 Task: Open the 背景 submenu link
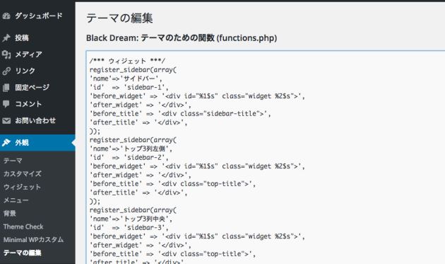pos(10,213)
